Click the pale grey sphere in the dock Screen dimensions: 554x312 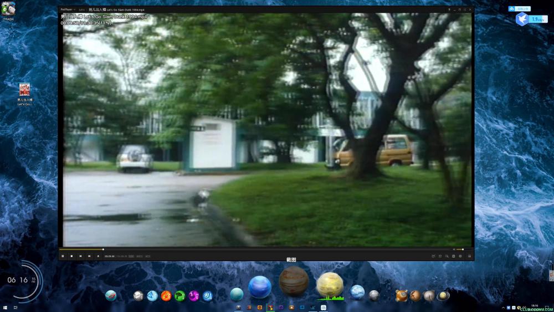click(x=429, y=296)
